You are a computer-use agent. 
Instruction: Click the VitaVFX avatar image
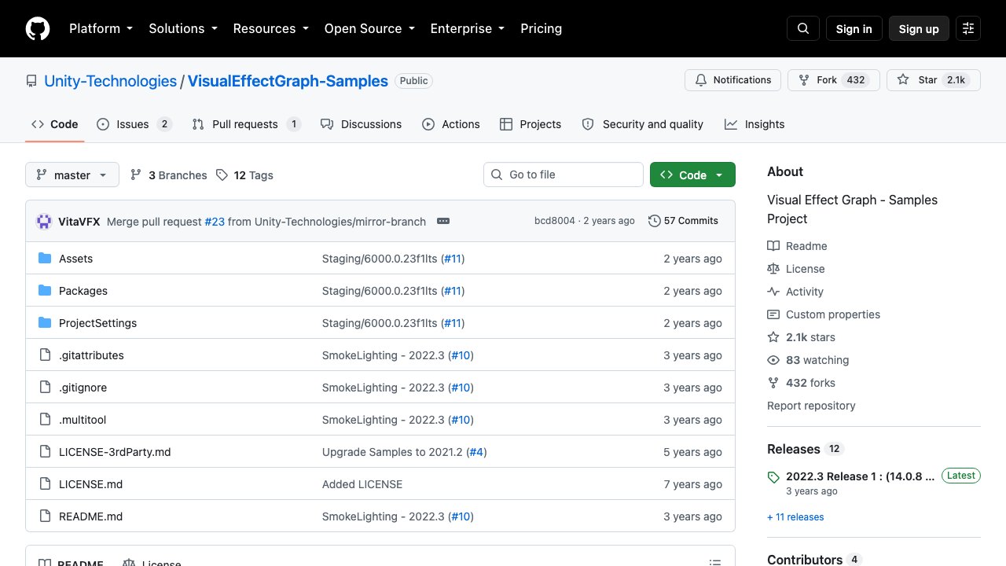tap(44, 222)
